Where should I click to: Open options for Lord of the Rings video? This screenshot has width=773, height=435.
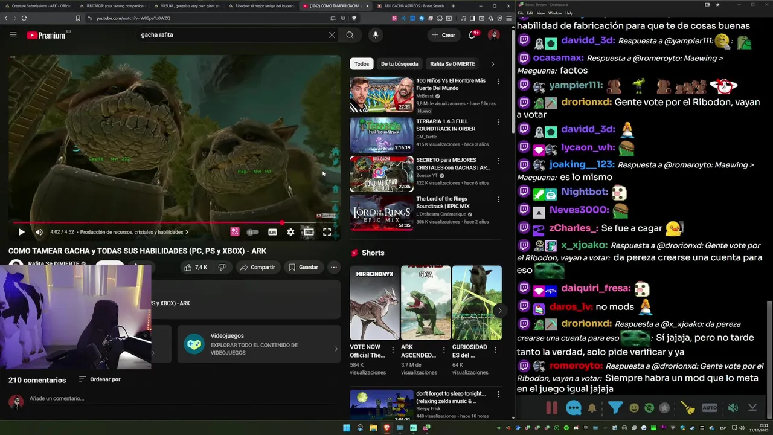498,199
